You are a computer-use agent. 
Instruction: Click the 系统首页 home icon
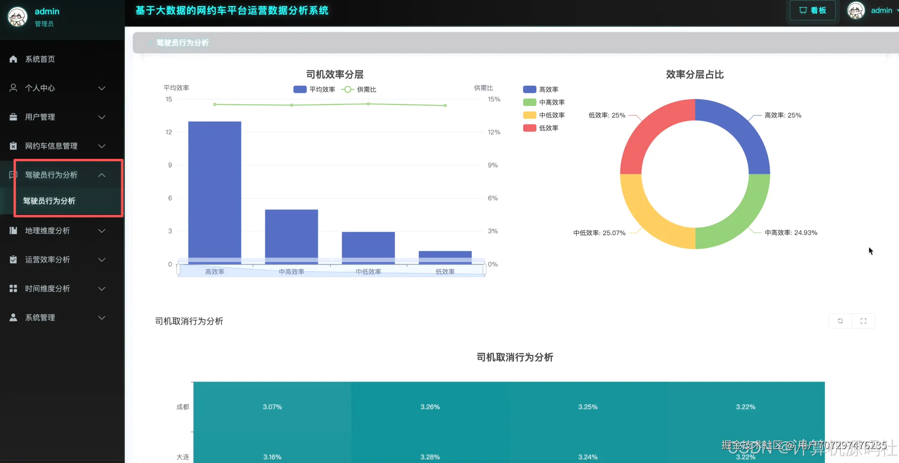pos(13,59)
